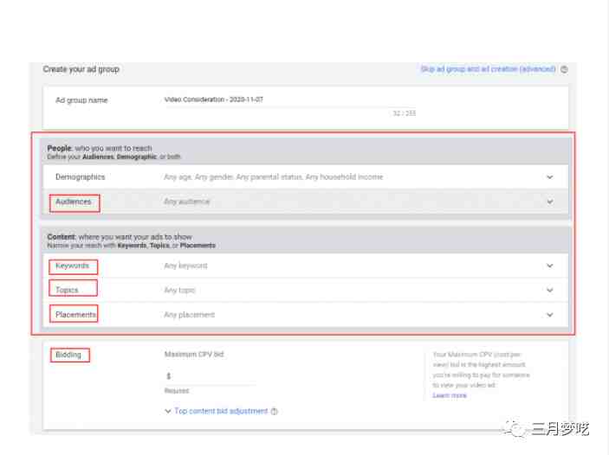
Task: Click the 'Maximum CPV bid' label
Action: (x=194, y=354)
